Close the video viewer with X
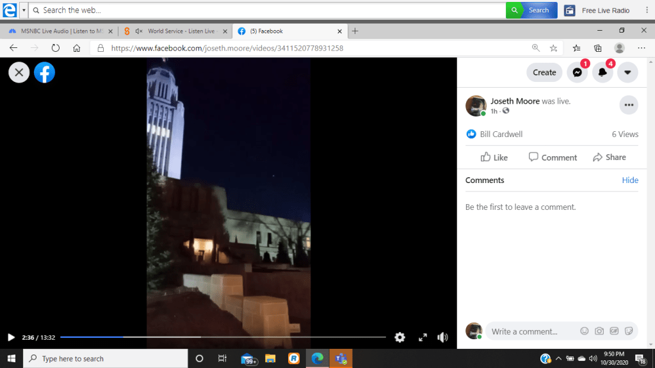The image size is (655, 368). point(19,72)
